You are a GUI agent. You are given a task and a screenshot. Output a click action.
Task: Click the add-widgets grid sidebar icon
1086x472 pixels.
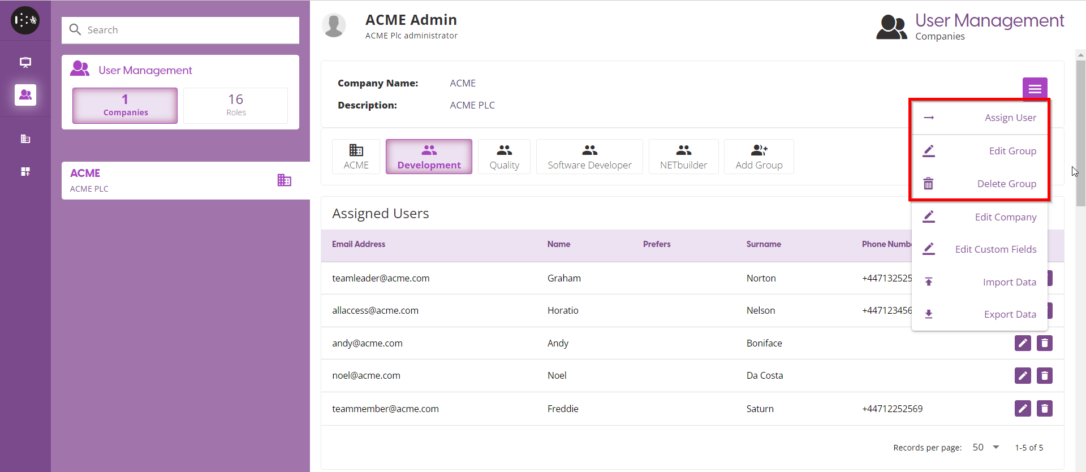tap(25, 172)
